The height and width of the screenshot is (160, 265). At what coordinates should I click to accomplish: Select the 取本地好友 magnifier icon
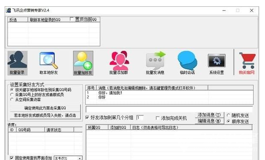49,63
